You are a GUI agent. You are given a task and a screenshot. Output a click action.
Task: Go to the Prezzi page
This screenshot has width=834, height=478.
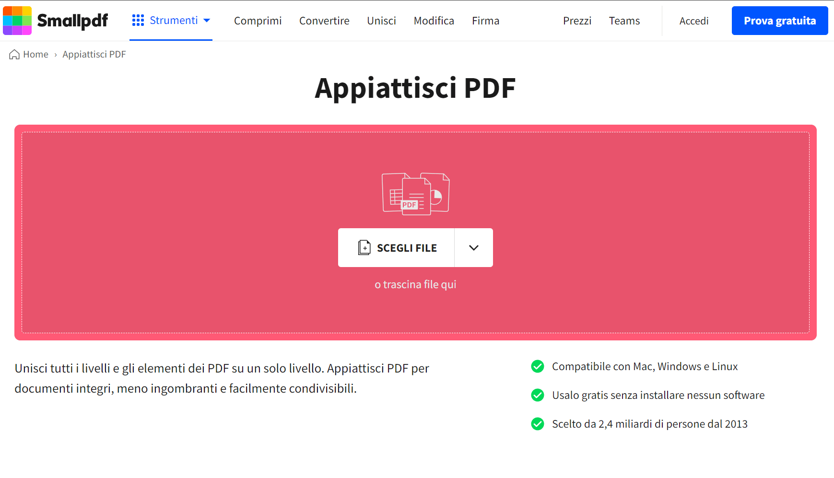pyautogui.click(x=577, y=21)
